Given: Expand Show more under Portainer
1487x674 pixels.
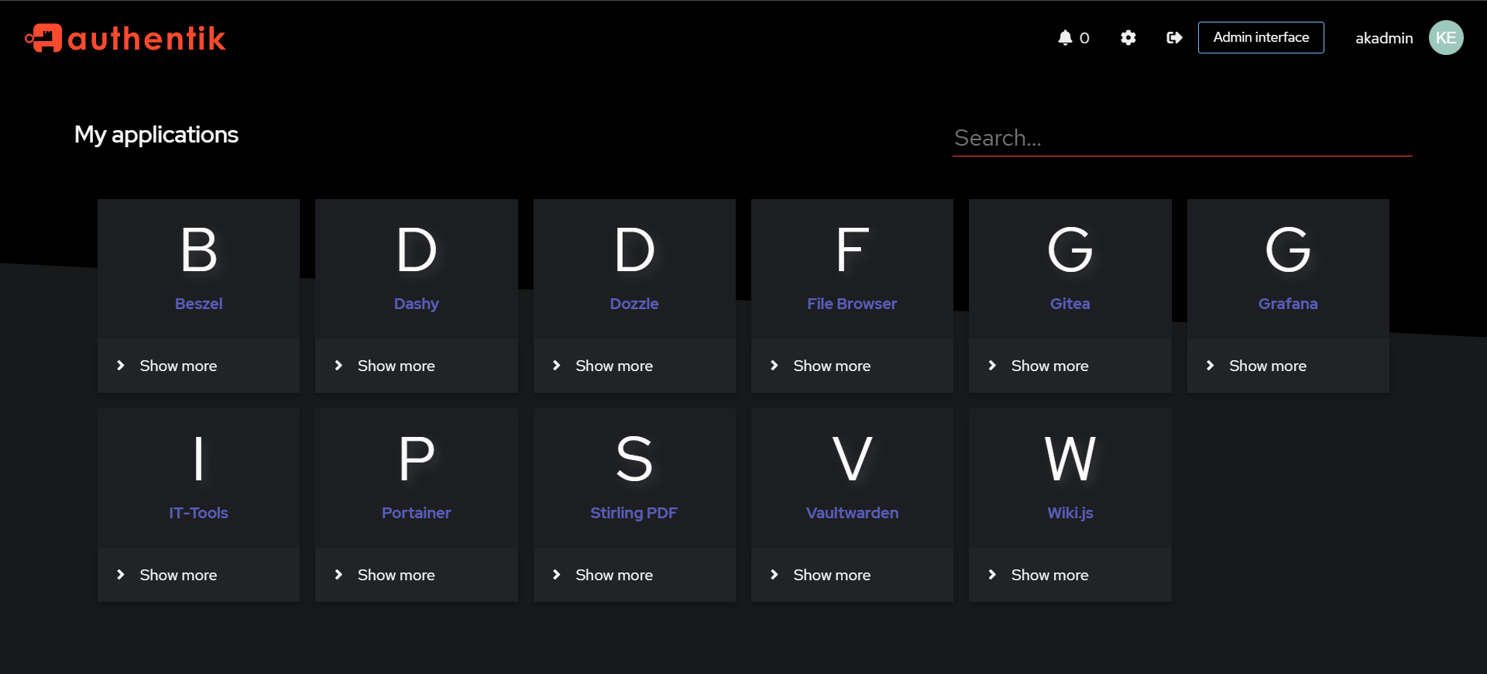Looking at the screenshot, I should [x=417, y=575].
